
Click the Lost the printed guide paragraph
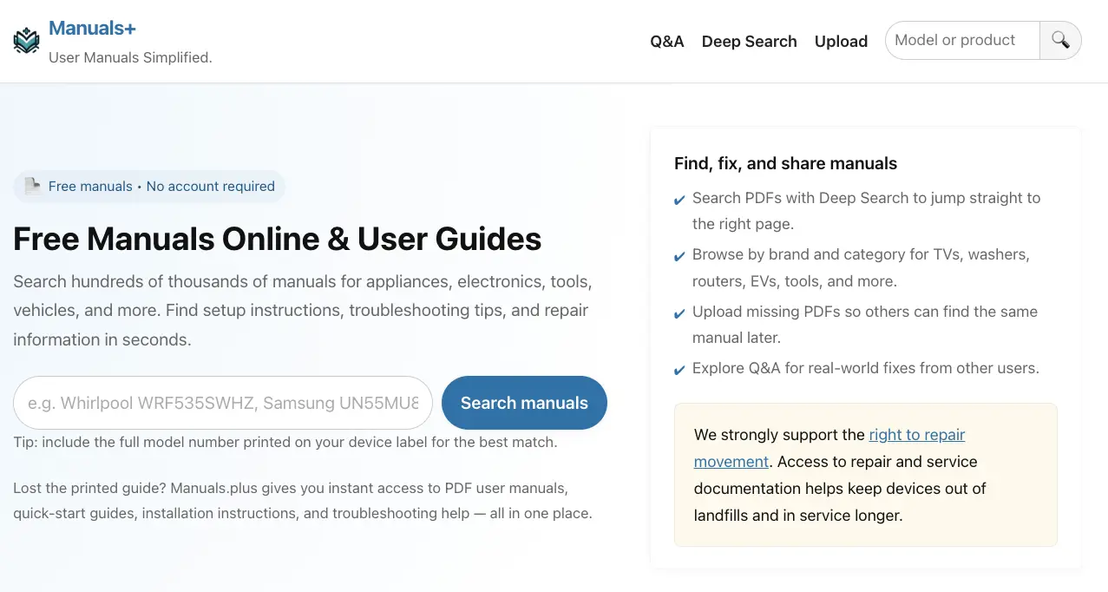click(x=303, y=501)
